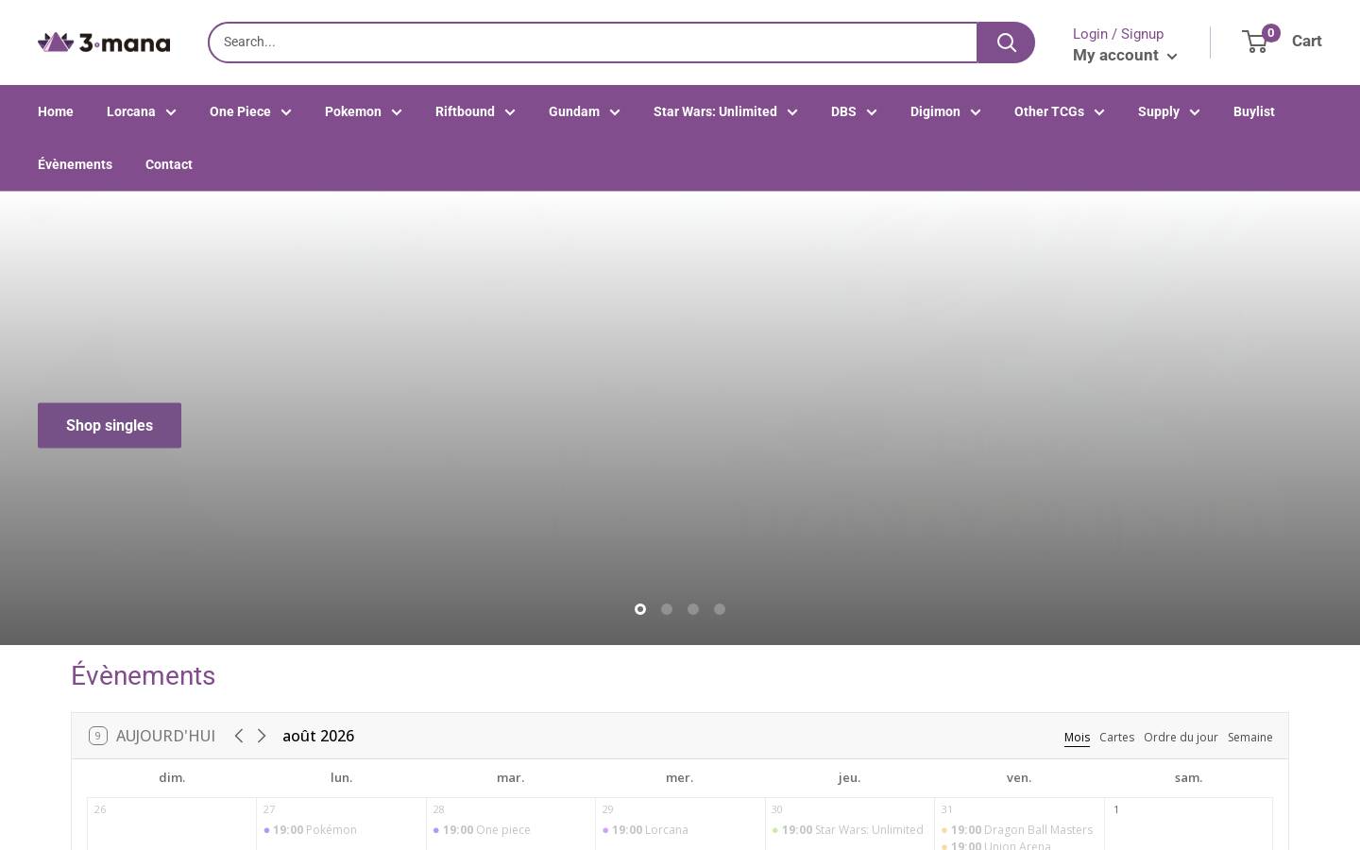Expand Pokemon menu
Image resolution: width=1360 pixels, height=850 pixels.
click(364, 111)
